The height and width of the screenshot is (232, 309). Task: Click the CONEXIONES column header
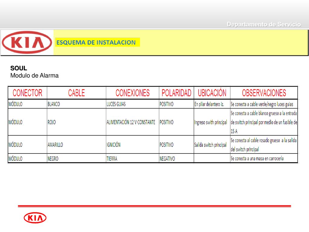click(x=132, y=93)
